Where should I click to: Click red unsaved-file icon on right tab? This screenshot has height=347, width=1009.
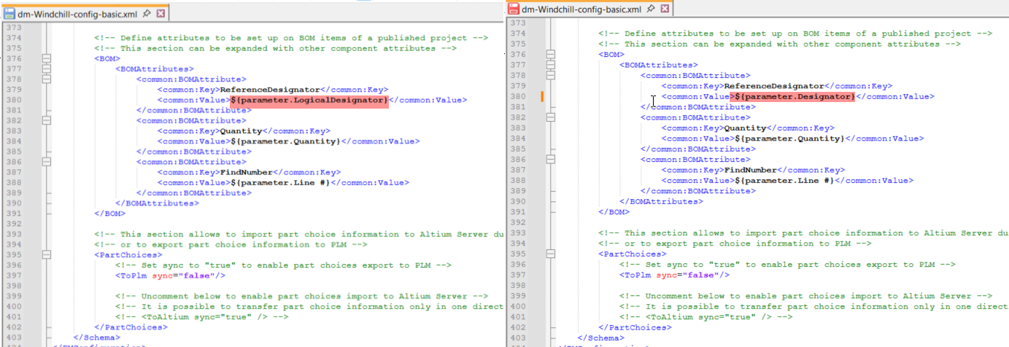click(x=514, y=9)
